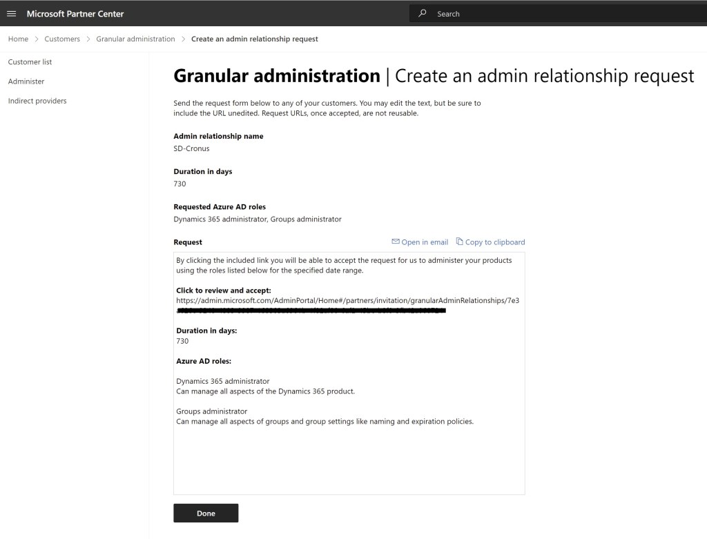Click the envelope icon for Open in email
The width and height of the screenshot is (707, 539).
coord(396,242)
